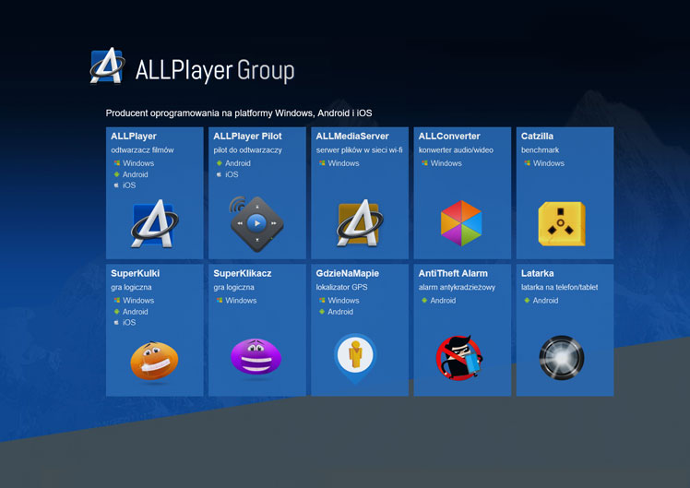Select Windows link under ALLMediaServer
Viewport: 690px width, 488px height.
[x=343, y=163]
